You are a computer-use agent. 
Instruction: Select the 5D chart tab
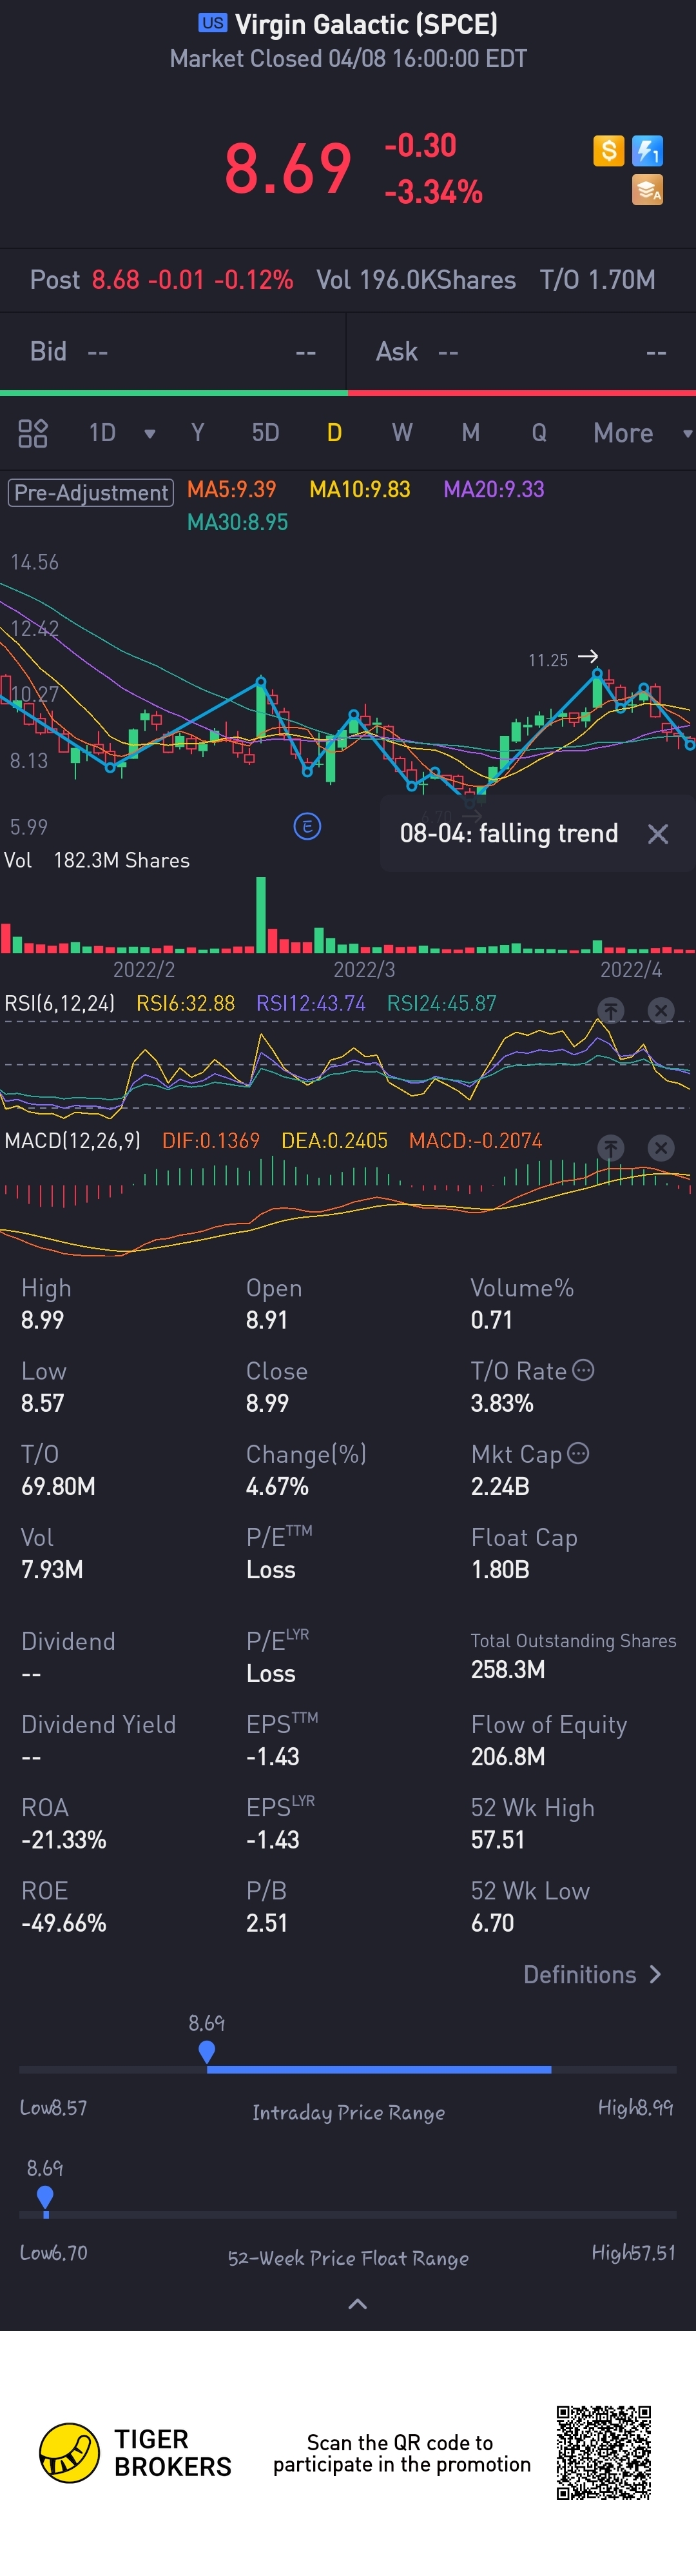coord(266,433)
